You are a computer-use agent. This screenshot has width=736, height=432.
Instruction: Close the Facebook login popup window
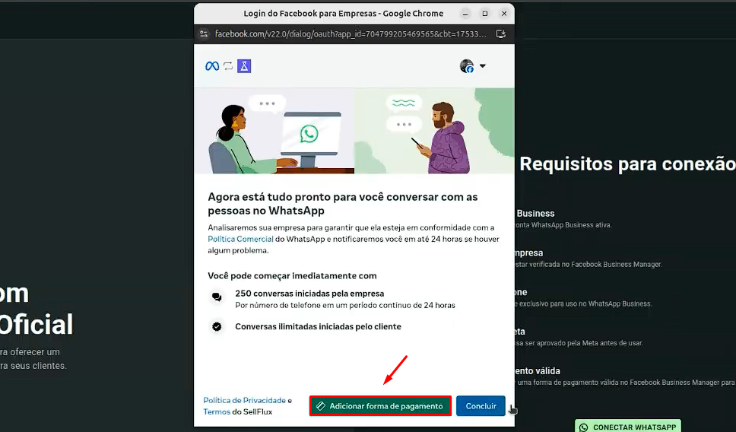[504, 14]
